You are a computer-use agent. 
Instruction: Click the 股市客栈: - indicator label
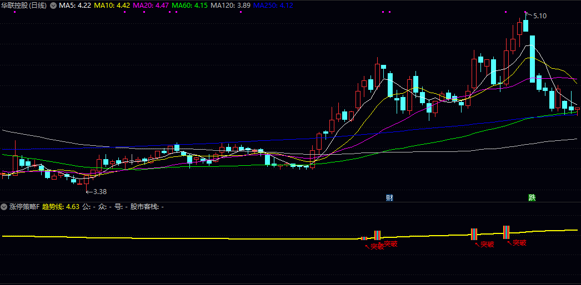(x=147, y=207)
